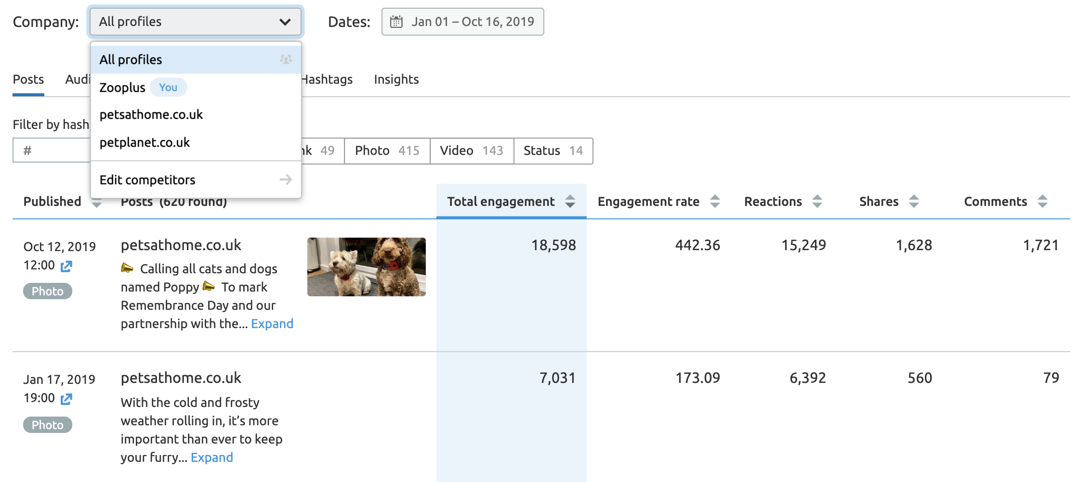Viewport: 1079px width, 482px height.
Task: Expand the Poppy Remembrance Day post text
Action: [272, 324]
